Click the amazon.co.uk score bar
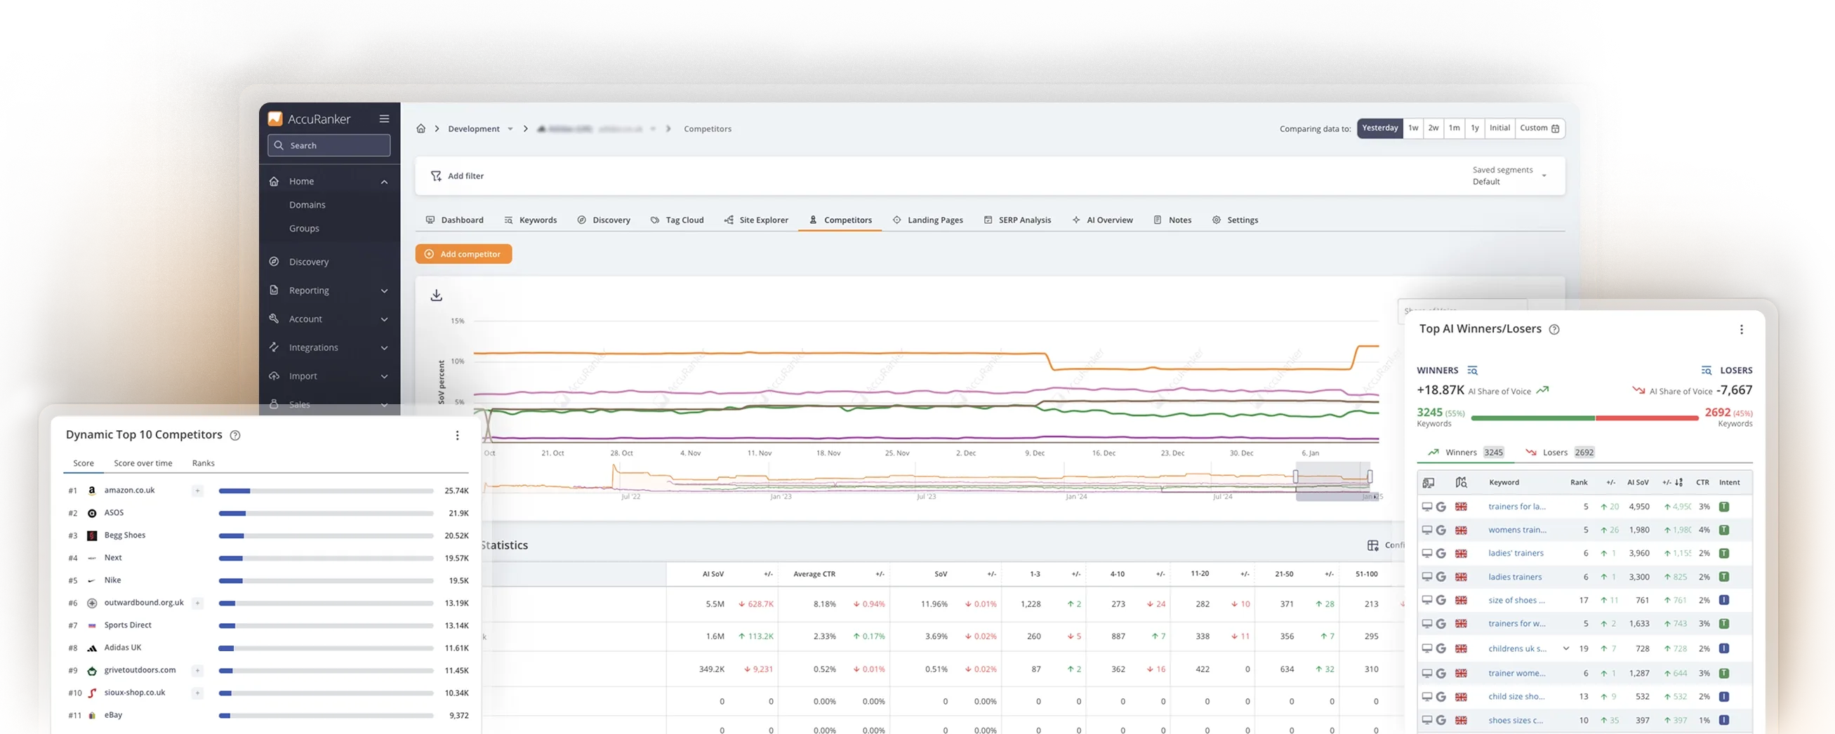 pyautogui.click(x=326, y=491)
